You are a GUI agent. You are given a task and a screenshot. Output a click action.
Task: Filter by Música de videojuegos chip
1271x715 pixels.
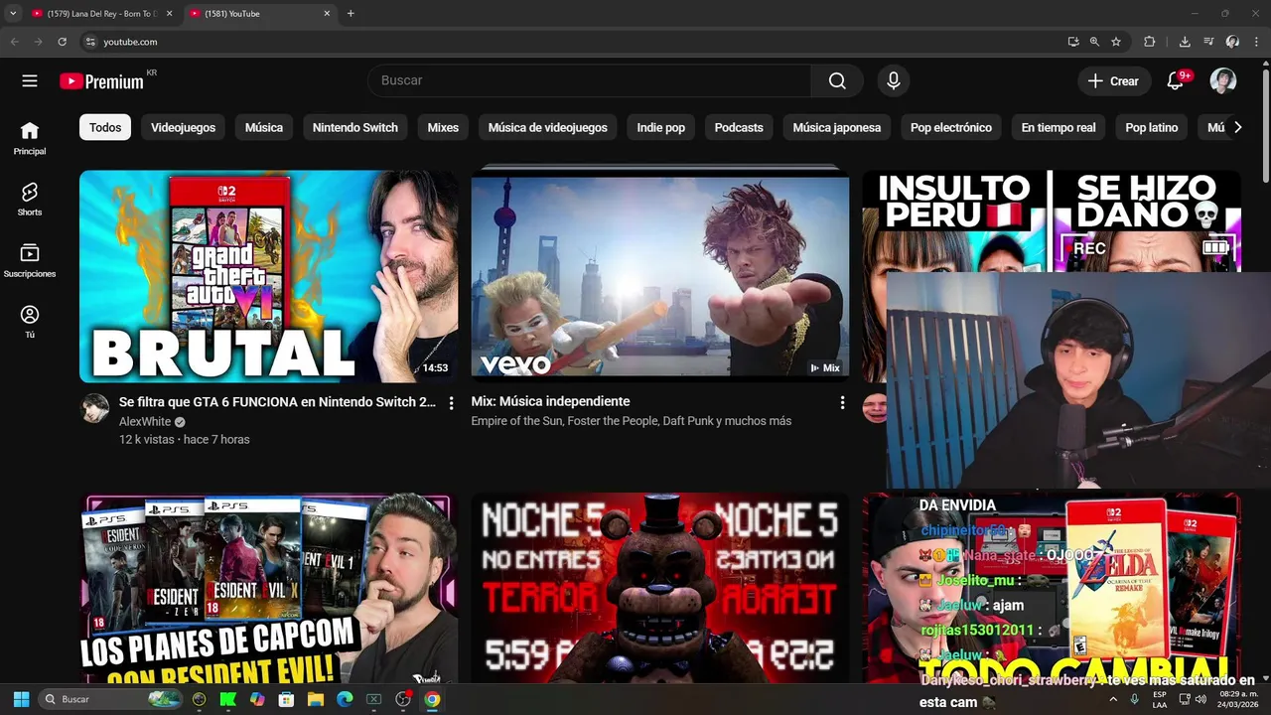(x=548, y=127)
